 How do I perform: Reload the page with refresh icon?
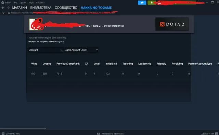pos(3,13)
